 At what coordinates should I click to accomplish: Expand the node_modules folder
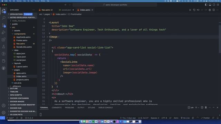19,21
